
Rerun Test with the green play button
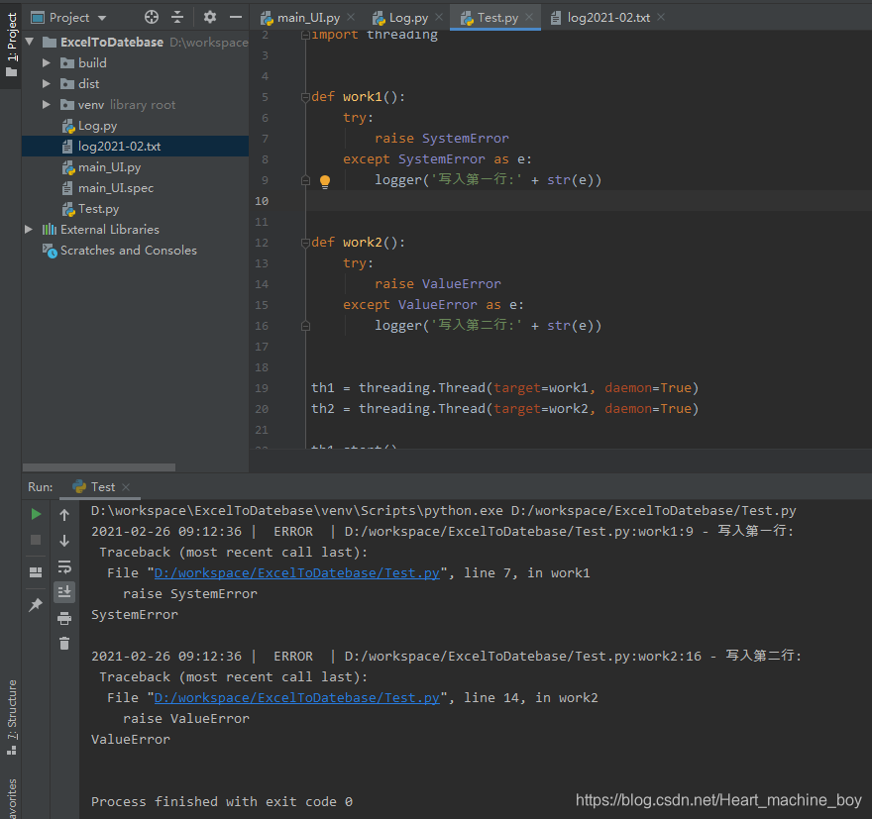click(x=36, y=515)
